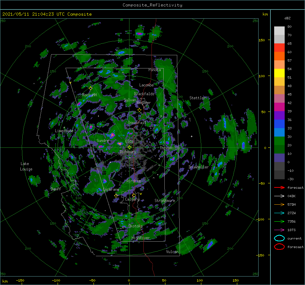The width and height of the screenshot is (305, 285).
Task: Click the 80 value in dBZ legend
Action: click(x=289, y=27)
